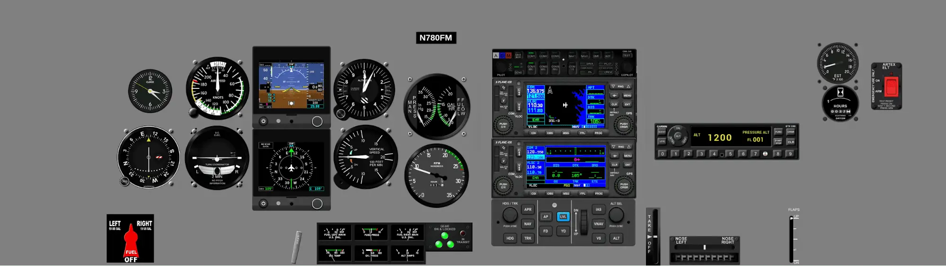Switch fuel selector to RIGHT tank
The height and width of the screenshot is (266, 946).
click(x=144, y=223)
